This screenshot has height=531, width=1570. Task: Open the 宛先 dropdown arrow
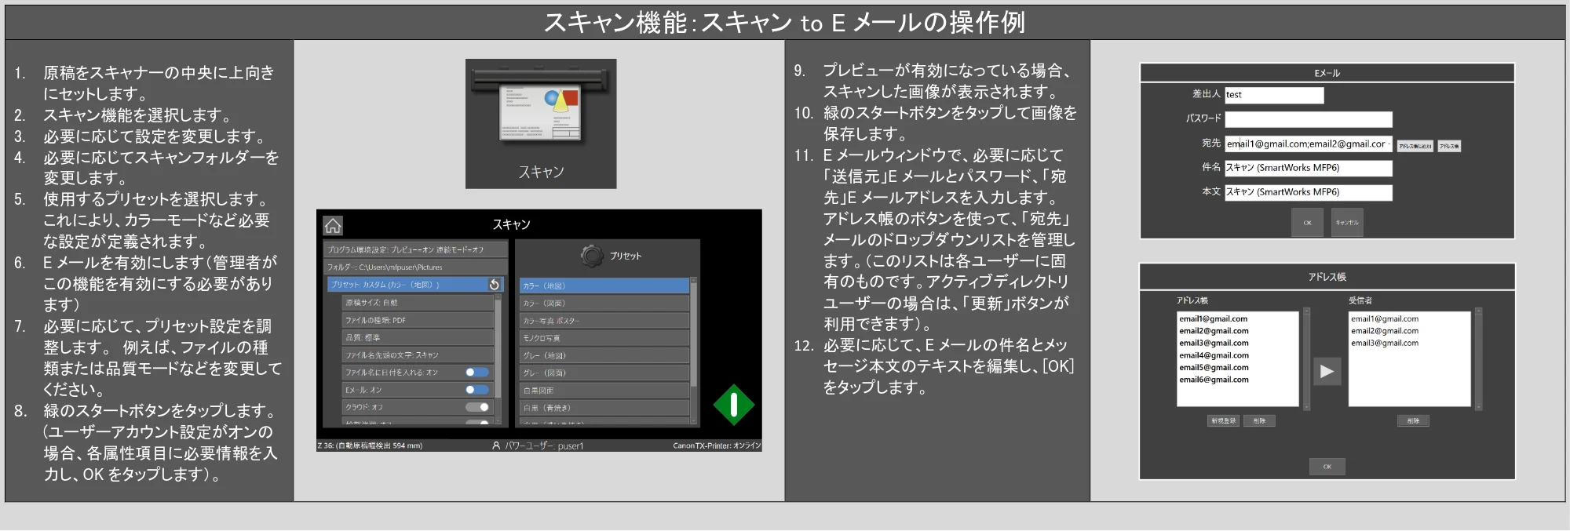(x=1389, y=144)
